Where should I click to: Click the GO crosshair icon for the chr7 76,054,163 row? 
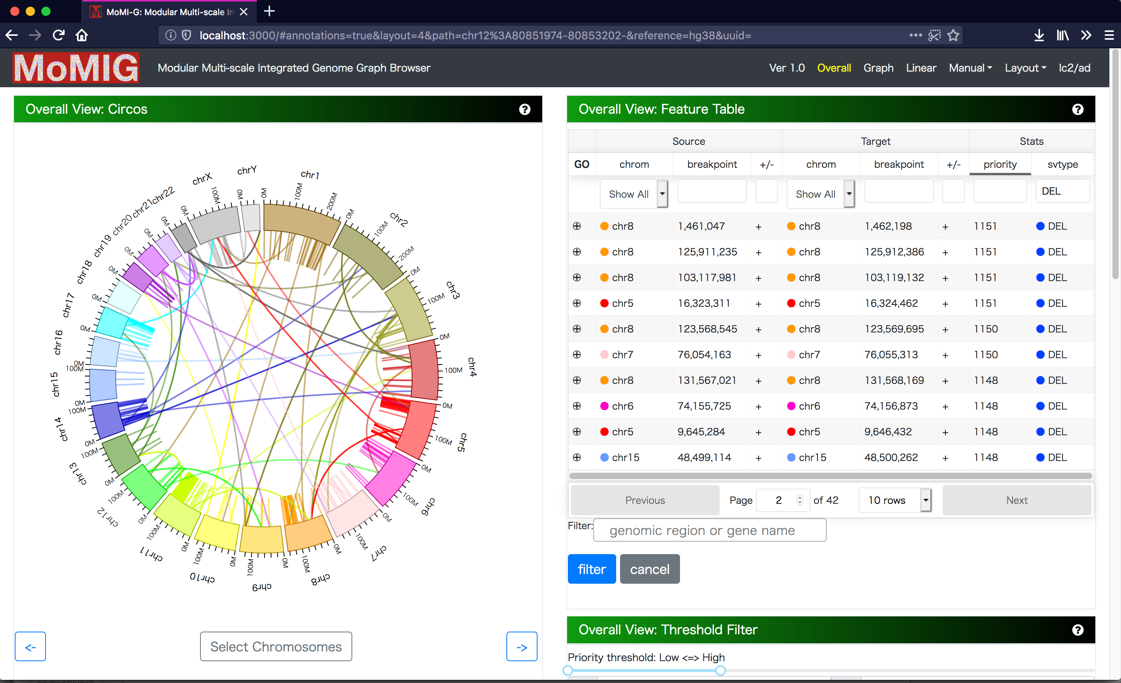click(576, 354)
